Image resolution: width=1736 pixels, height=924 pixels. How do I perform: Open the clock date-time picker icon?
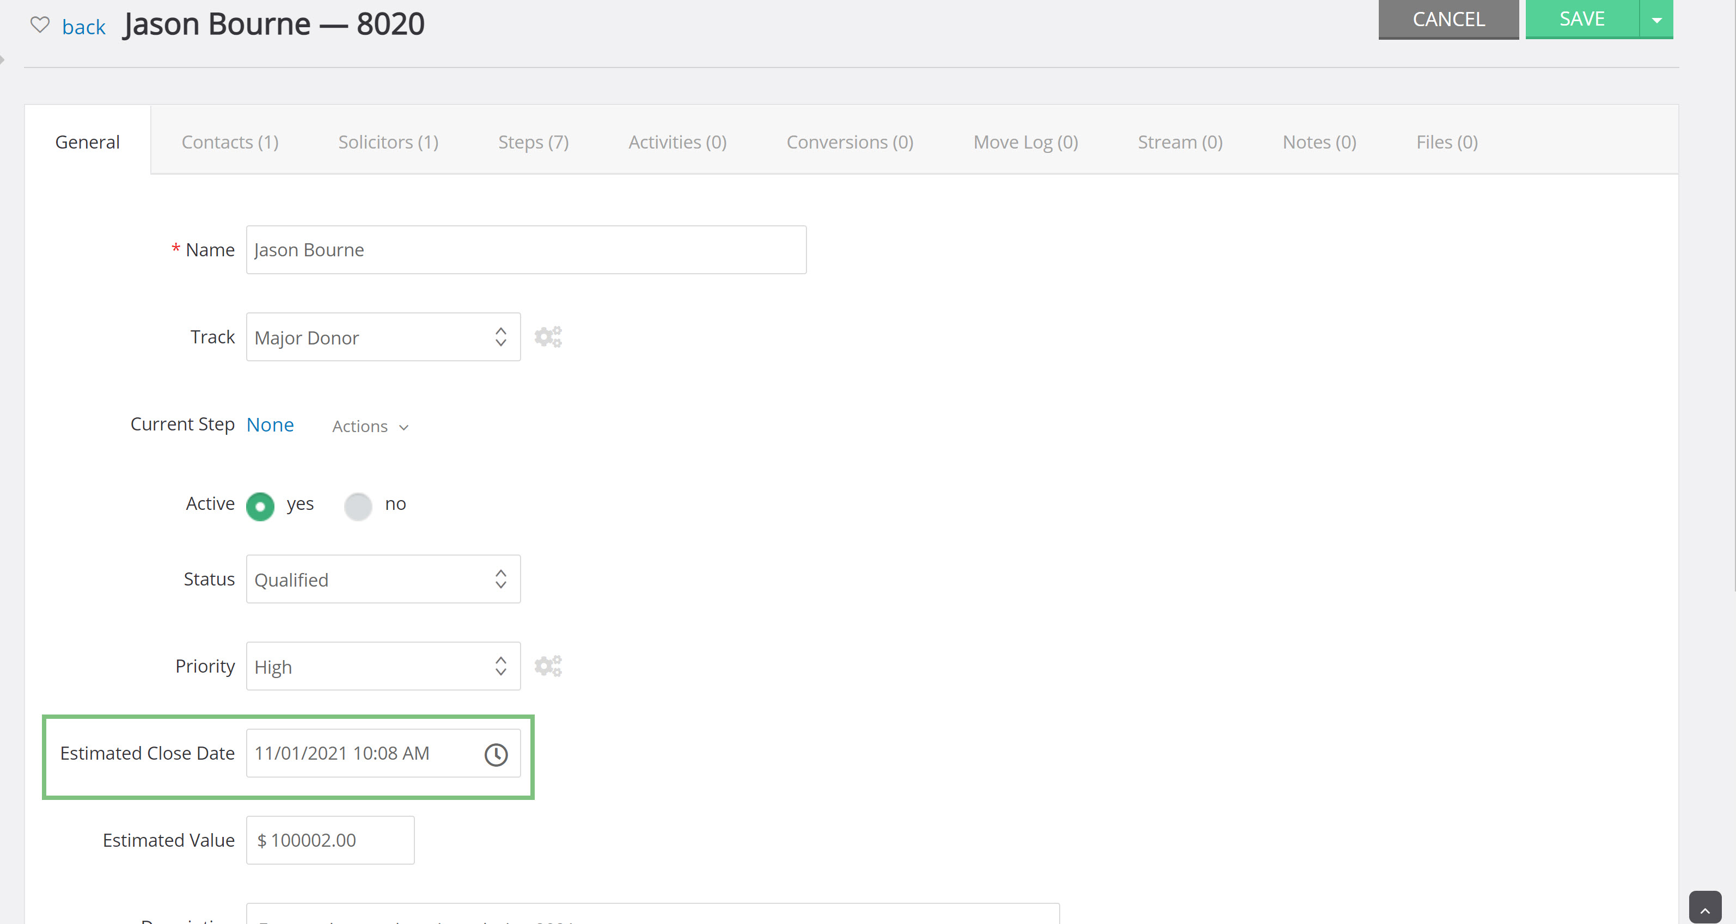click(496, 754)
